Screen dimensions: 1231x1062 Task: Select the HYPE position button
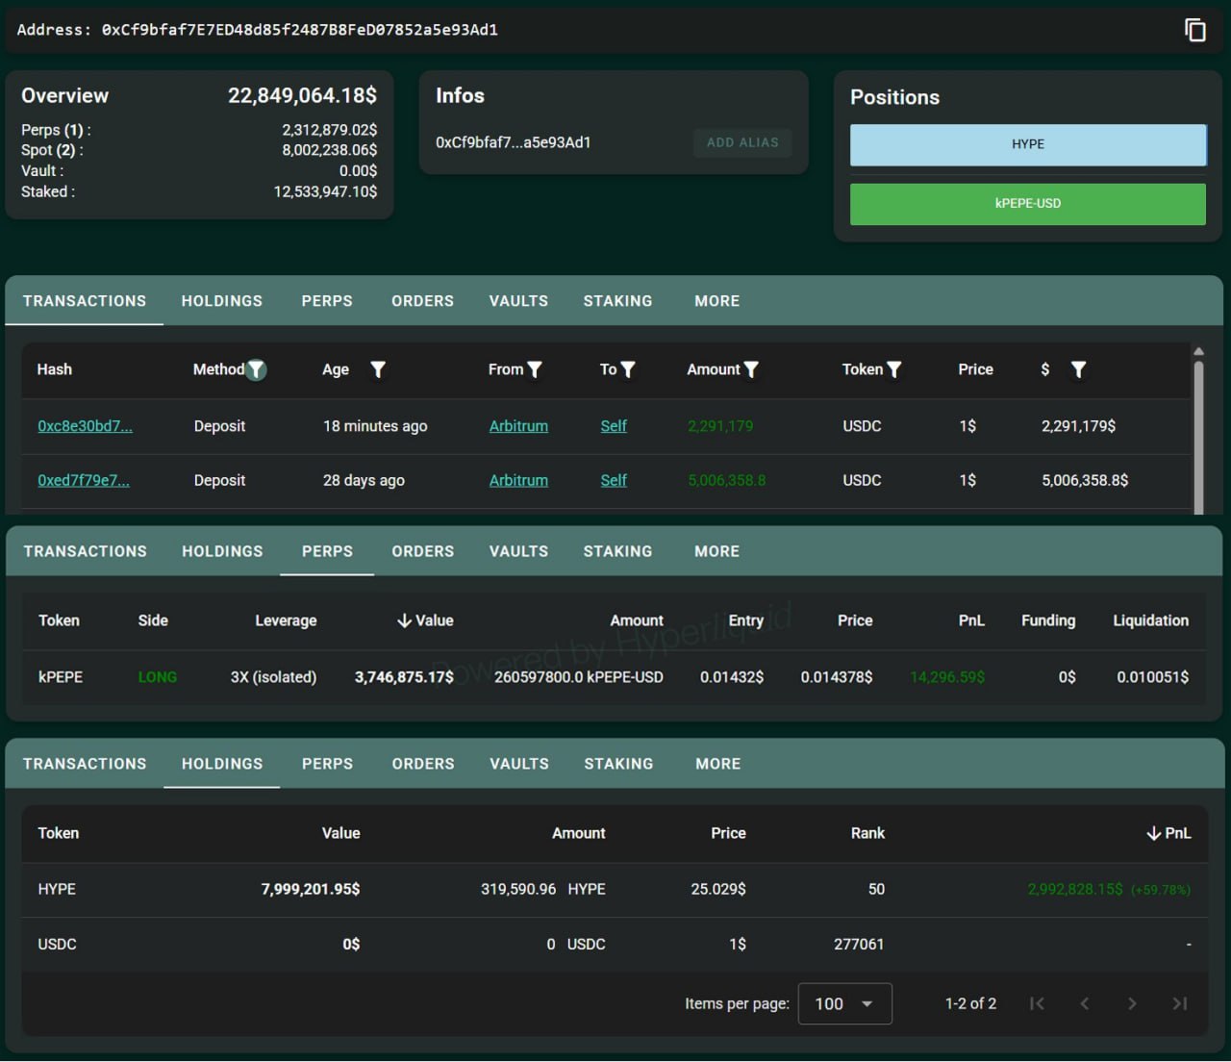click(x=1028, y=144)
